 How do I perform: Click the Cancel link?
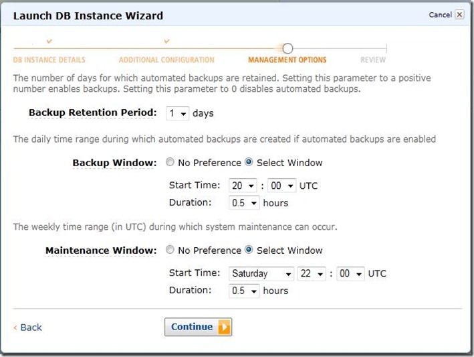click(x=440, y=15)
